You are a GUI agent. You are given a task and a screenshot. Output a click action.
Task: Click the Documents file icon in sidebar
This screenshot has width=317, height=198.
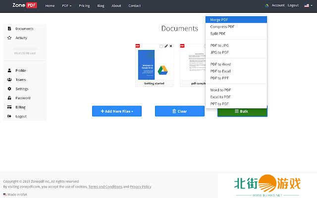9,29
